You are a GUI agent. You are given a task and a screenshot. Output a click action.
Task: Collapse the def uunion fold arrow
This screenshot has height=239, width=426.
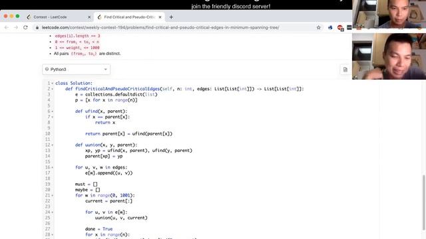(x=52, y=145)
